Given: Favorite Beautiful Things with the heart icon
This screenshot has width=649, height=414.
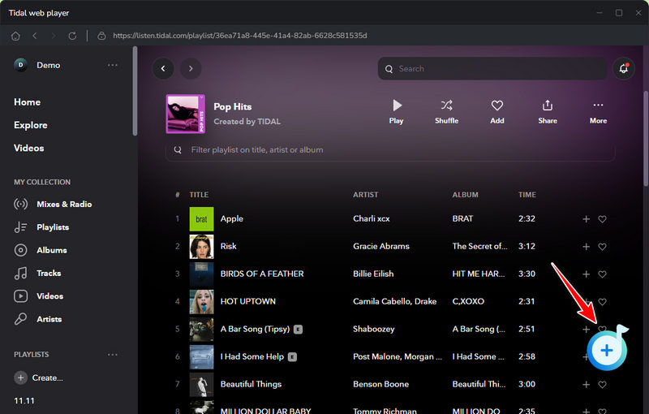Looking at the screenshot, I should coord(602,385).
